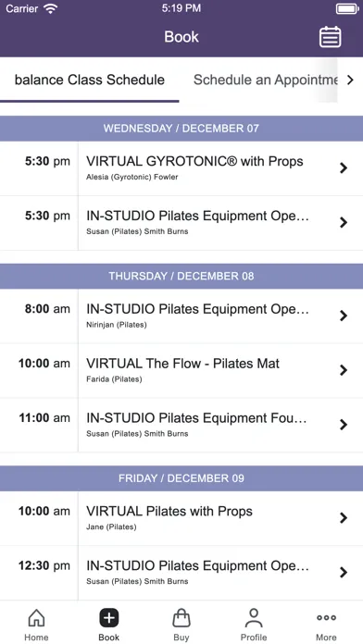Image resolution: width=363 pixels, height=644 pixels.
Task: Open the Buy shopping bag icon
Action: click(181, 618)
